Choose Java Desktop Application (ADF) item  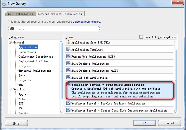[119, 71]
